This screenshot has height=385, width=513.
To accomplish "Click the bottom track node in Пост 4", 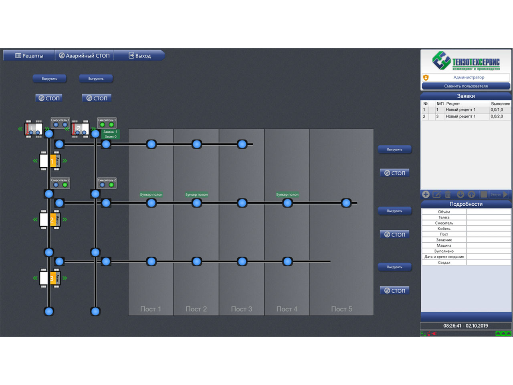I will click(x=287, y=261).
